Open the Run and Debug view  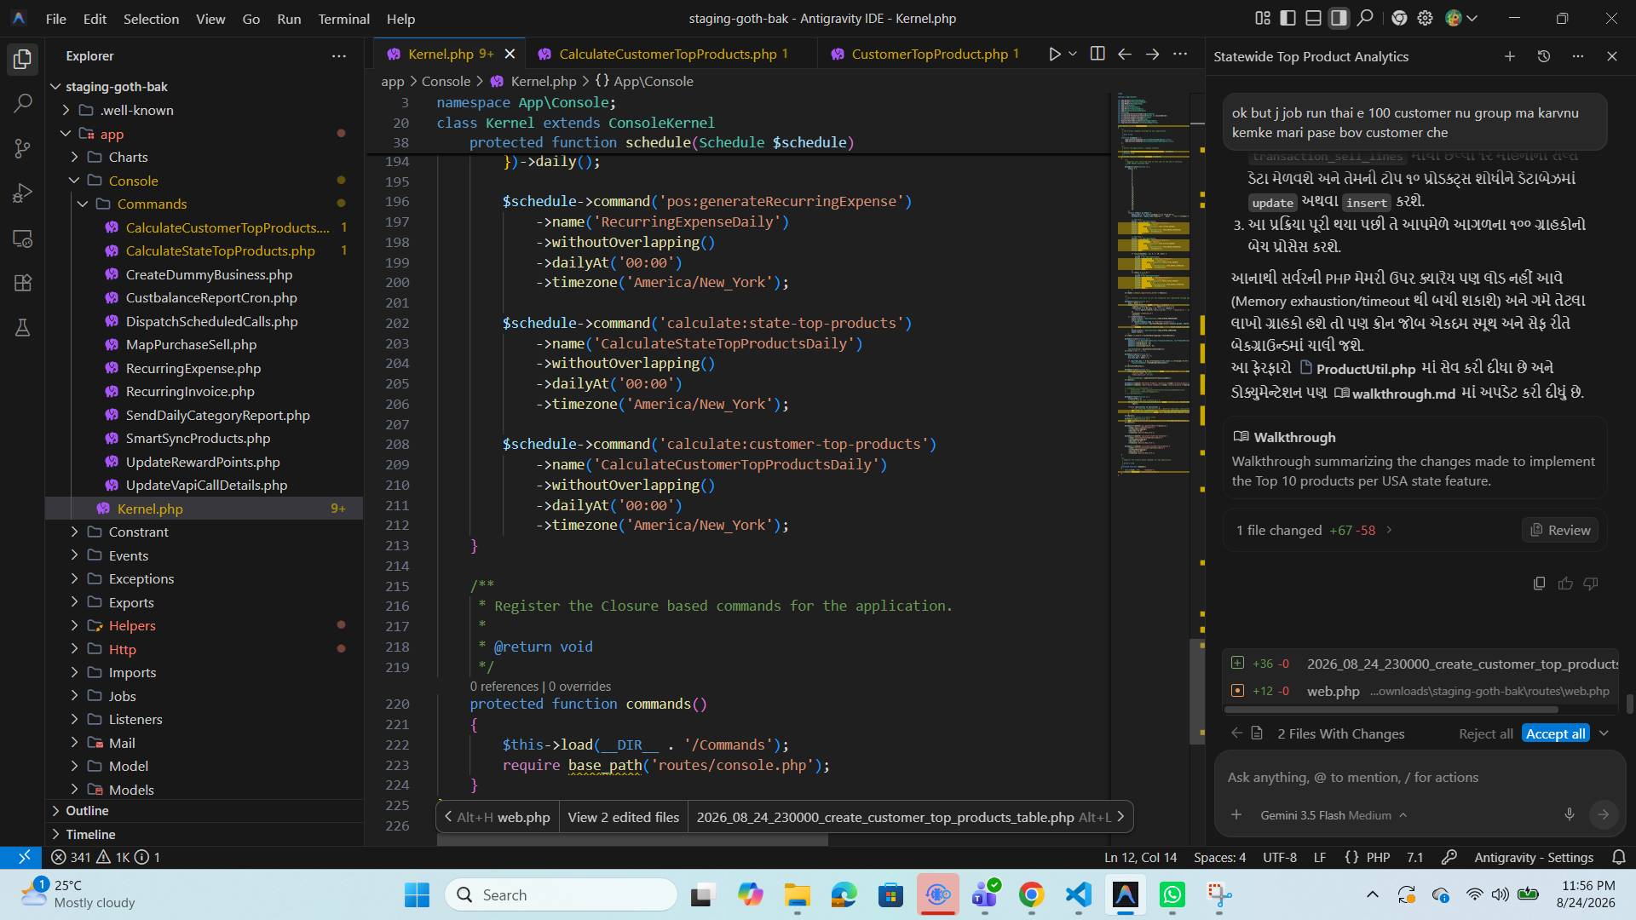coord(23,193)
